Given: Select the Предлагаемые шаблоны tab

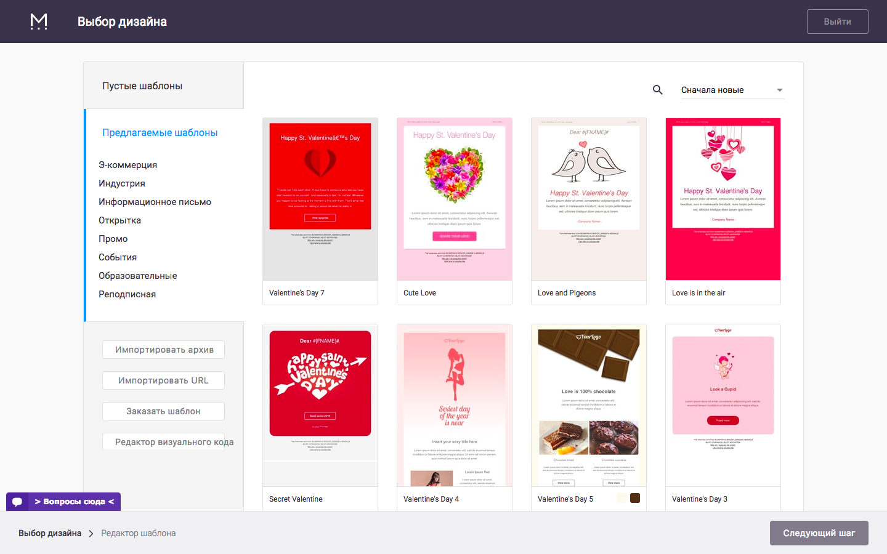Looking at the screenshot, I should (x=160, y=133).
